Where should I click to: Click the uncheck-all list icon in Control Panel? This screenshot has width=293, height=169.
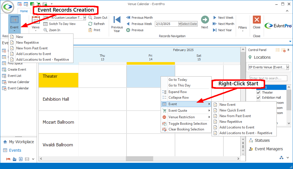click(283, 50)
